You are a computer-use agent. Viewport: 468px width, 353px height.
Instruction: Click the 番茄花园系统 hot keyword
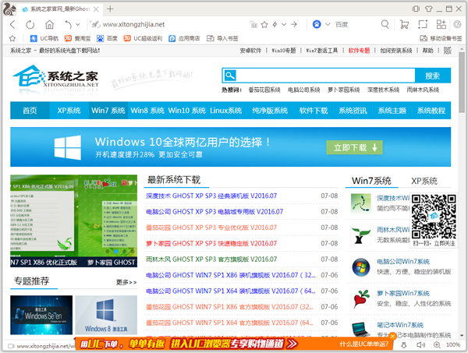[264, 90]
